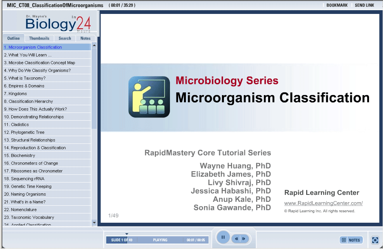The height and width of the screenshot is (249, 383).
Task: Advance to the next slide
Action: pyautogui.click(x=244, y=239)
